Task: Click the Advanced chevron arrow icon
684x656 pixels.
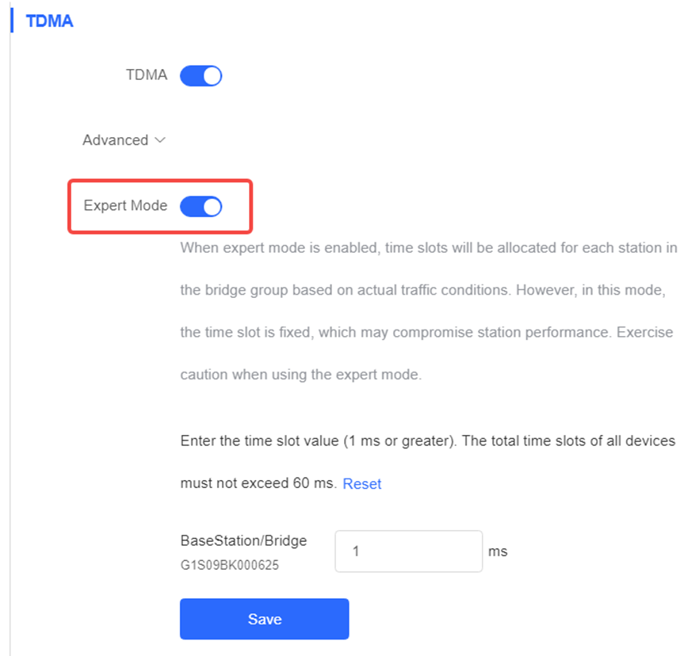Action: point(160,140)
